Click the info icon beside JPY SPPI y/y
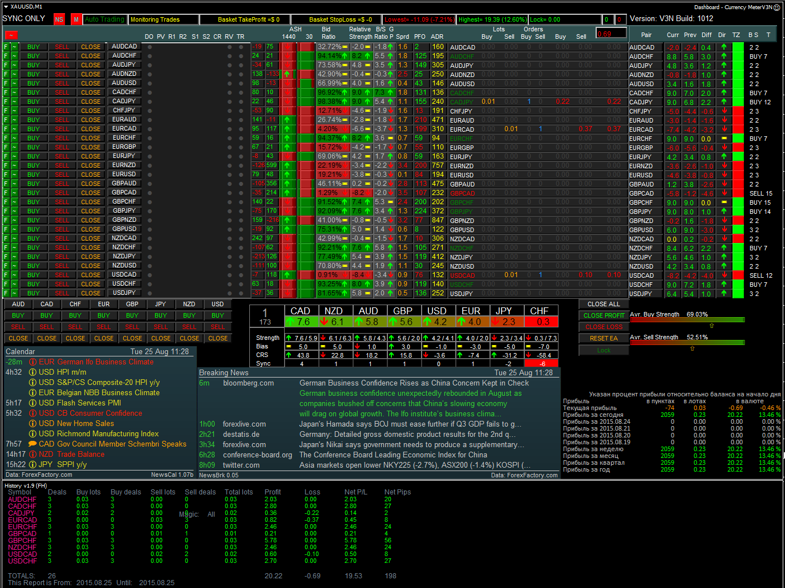This screenshot has height=588, width=785. pos(33,465)
